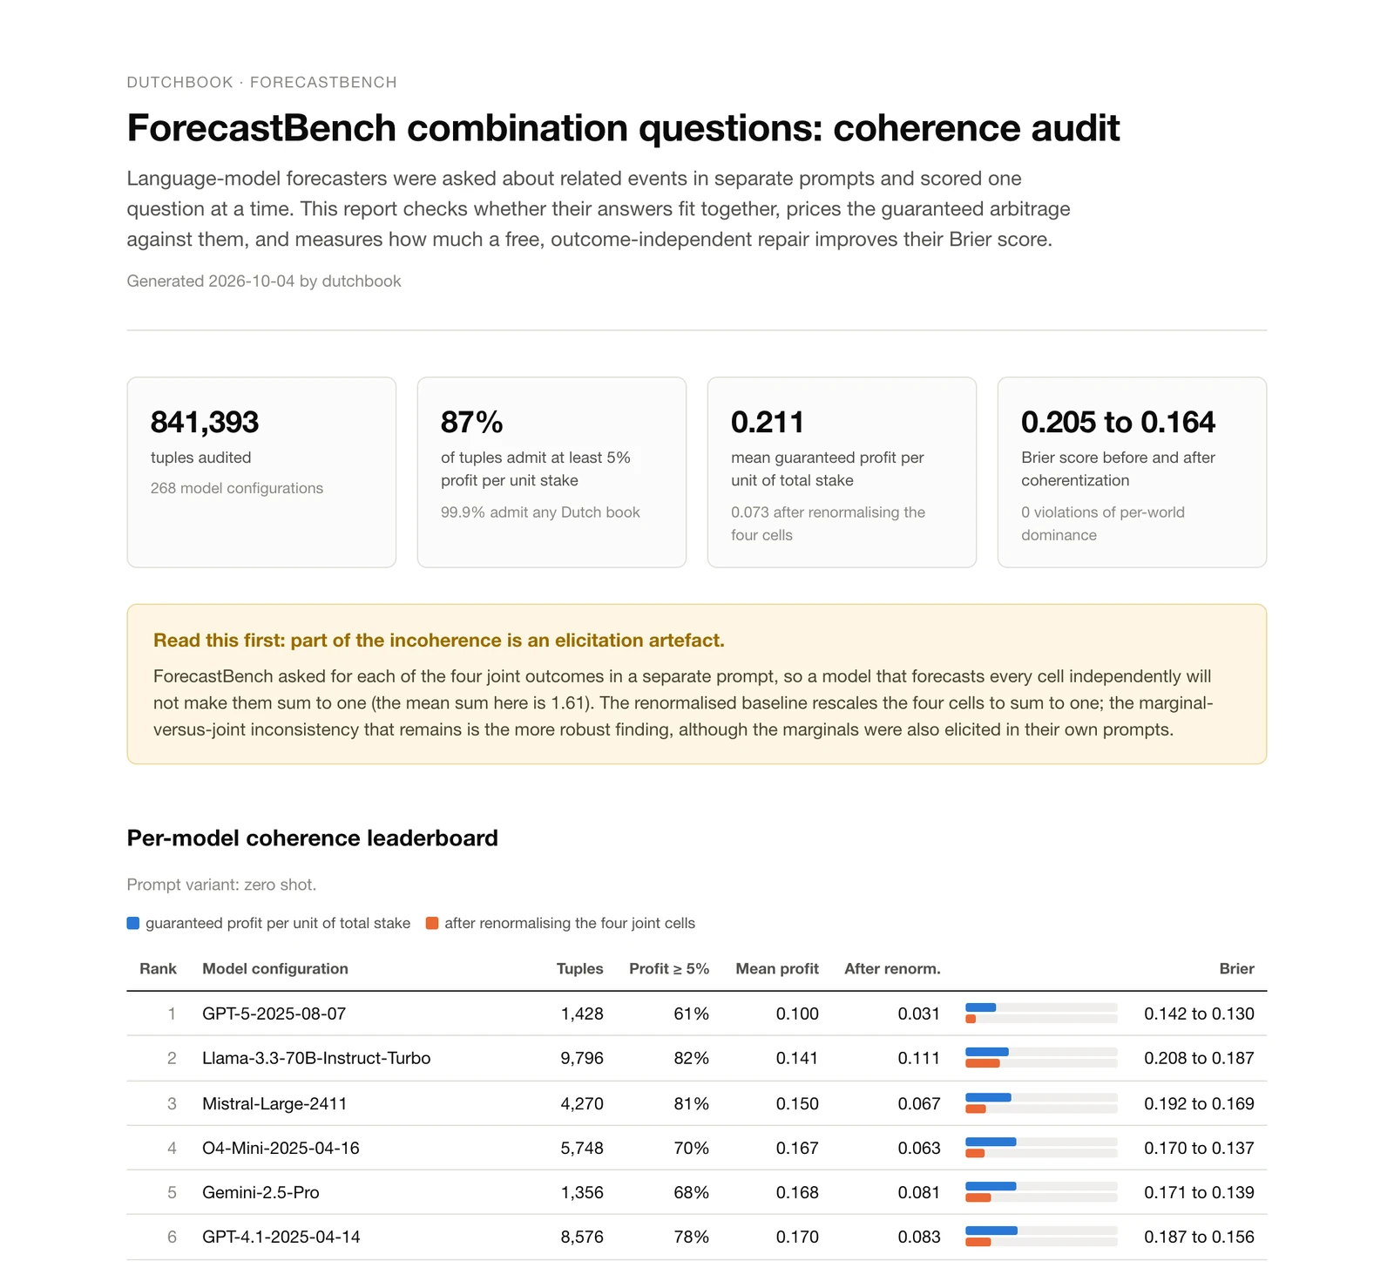Click the GPT-5-2025-08-07 model name

pos(274,1014)
